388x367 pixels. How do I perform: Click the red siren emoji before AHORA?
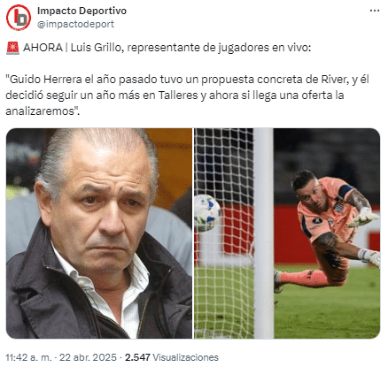12,48
